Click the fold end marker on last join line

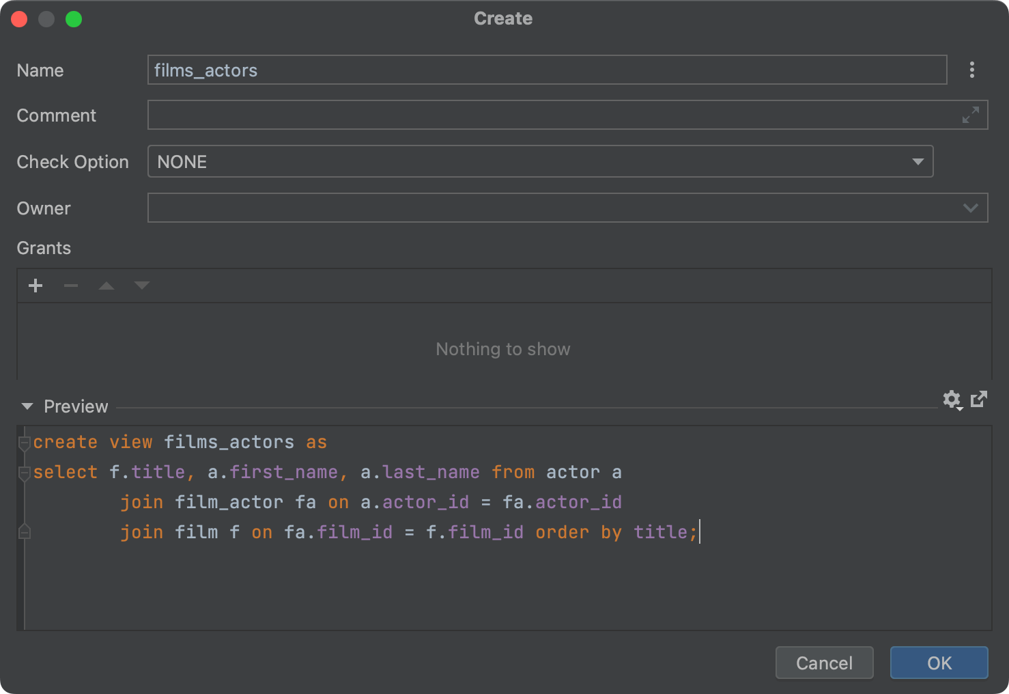coord(25,531)
